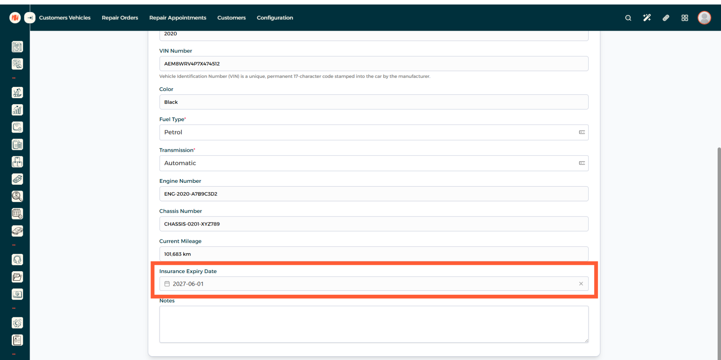Image resolution: width=721 pixels, height=360 pixels.
Task: Click into the Notes text area
Action: [374, 324]
